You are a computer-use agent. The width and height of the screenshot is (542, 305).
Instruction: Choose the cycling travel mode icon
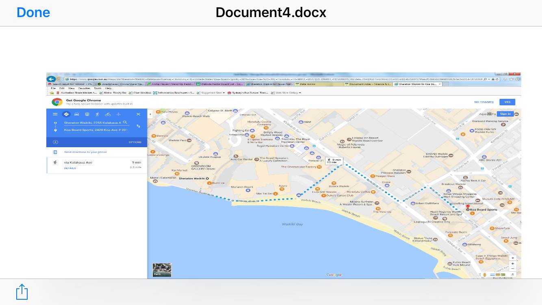[x=108, y=114]
